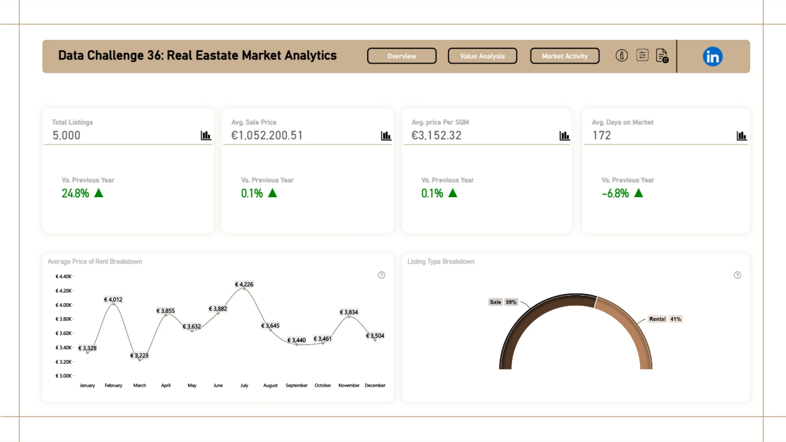
Task: Open the LinkedIn profile icon
Action: click(x=712, y=56)
